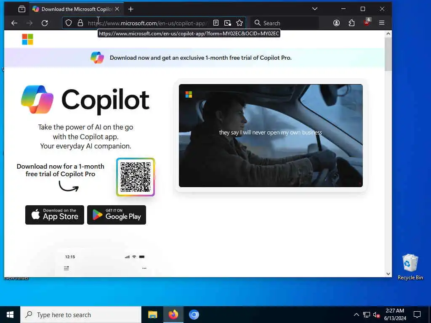Click Get it on Google Play button

click(x=117, y=215)
